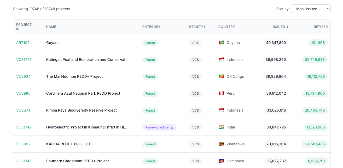Image resolution: width=343 pixels, height=168 pixels.
Task: Click the CATEGORY column header
Action: click(x=151, y=27)
